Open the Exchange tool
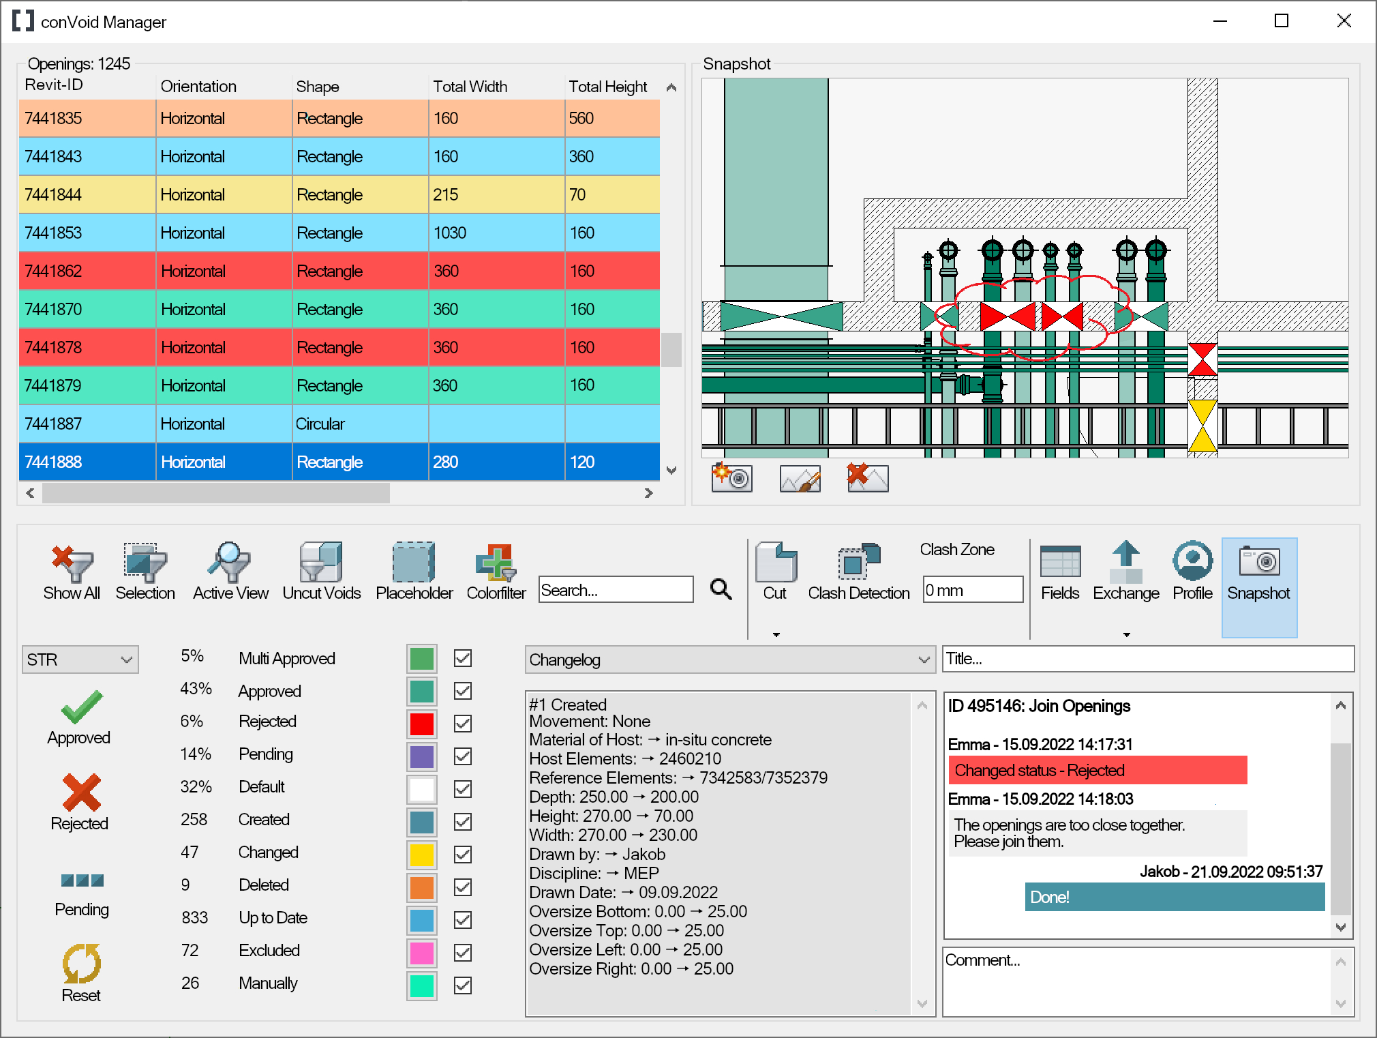 (x=1125, y=563)
